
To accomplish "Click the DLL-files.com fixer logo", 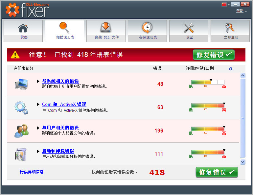I will pyautogui.click(x=27, y=10).
